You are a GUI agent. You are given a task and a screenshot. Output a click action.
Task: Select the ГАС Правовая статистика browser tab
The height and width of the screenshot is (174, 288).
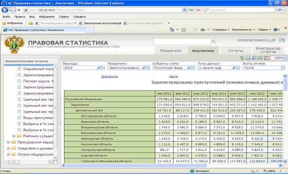[x=44, y=30]
